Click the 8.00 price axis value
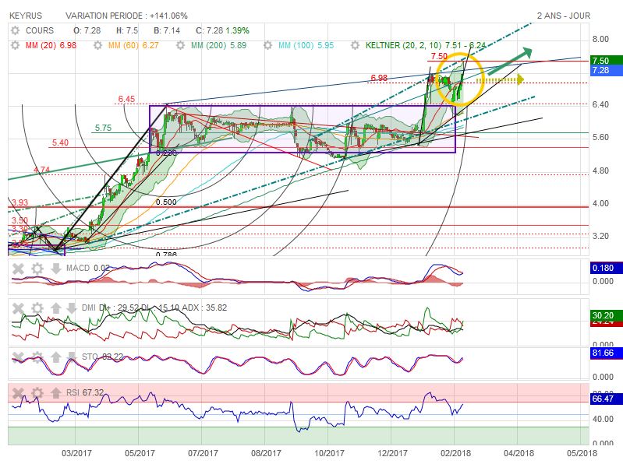This screenshot has height=464, width=623. (x=600, y=39)
